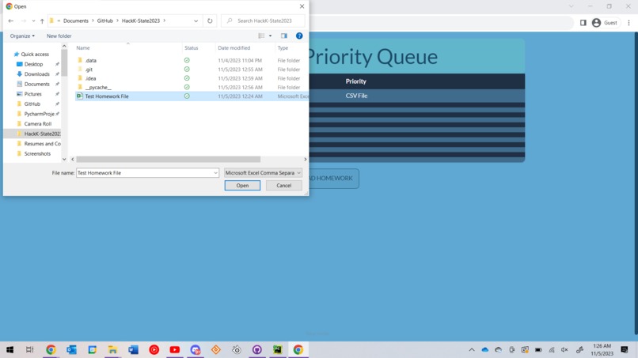638x358 pixels.
Task: Open the notification center icon
Action: click(x=625, y=349)
